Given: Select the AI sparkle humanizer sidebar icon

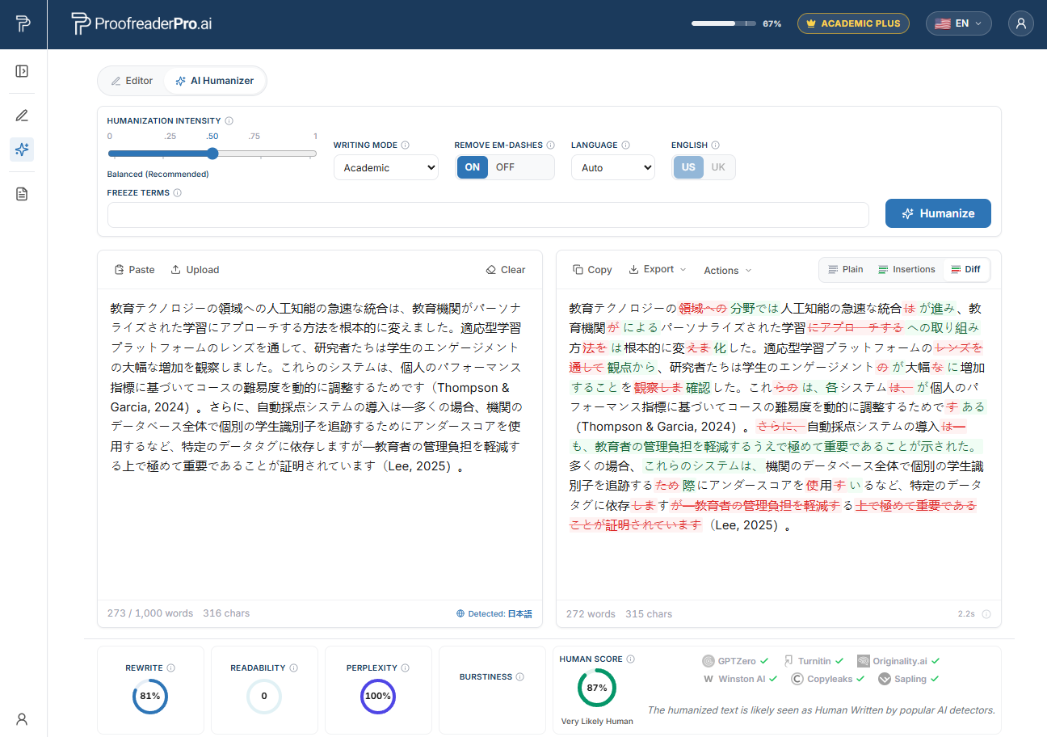Looking at the screenshot, I should 22,149.
